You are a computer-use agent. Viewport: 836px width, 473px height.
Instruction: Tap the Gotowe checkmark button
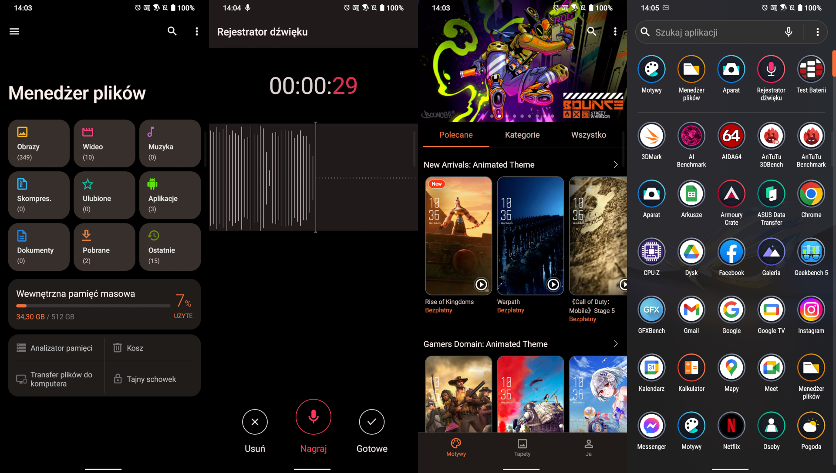pos(371,422)
